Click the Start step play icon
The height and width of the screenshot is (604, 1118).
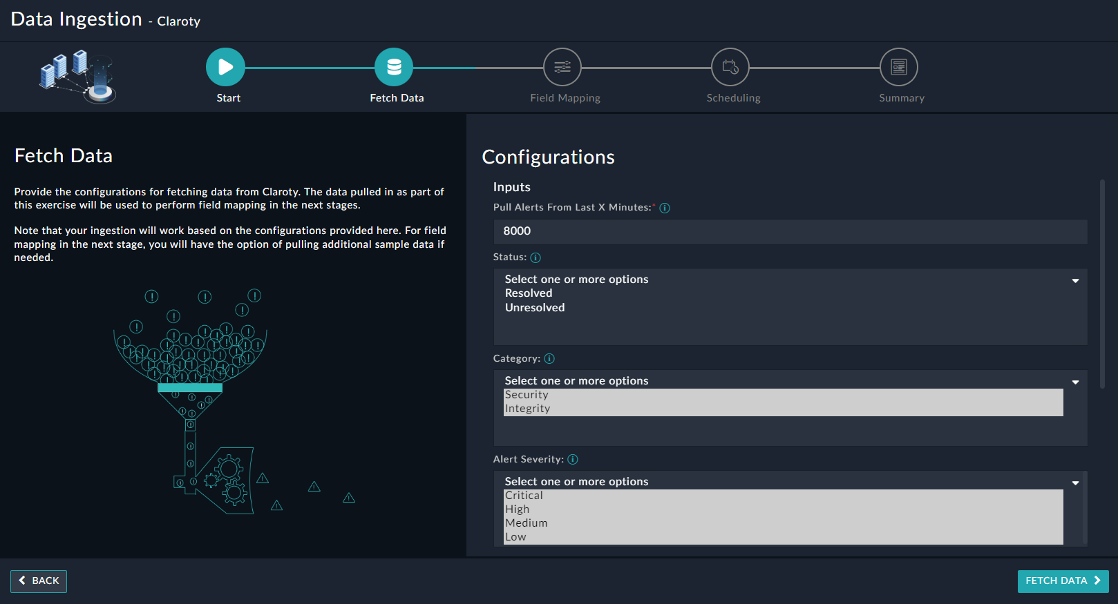tap(225, 67)
